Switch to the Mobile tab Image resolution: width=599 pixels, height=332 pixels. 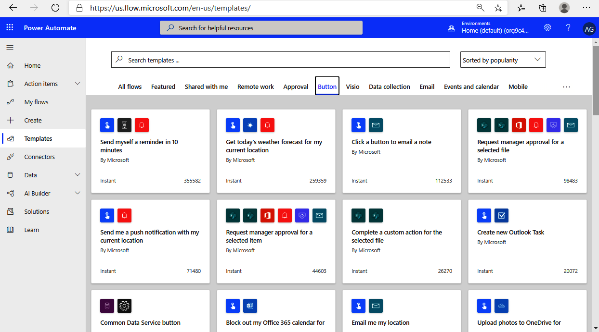(x=518, y=87)
